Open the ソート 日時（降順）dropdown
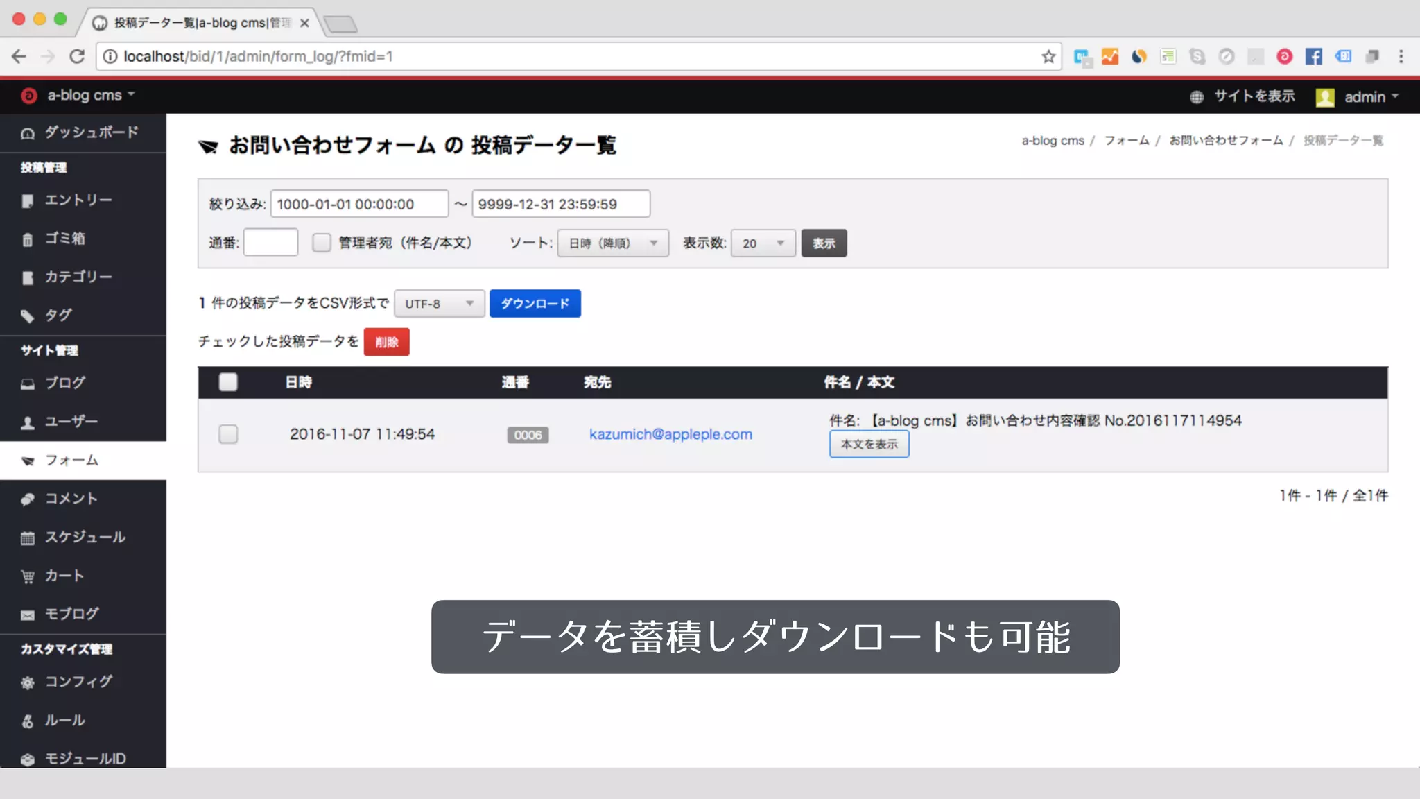The image size is (1420, 799). pos(613,243)
